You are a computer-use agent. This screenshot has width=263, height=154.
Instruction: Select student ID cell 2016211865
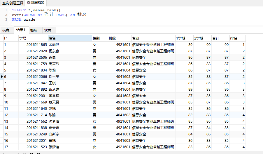[33, 45]
